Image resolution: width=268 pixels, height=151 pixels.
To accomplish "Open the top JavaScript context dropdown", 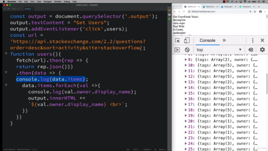I will pos(219,49).
